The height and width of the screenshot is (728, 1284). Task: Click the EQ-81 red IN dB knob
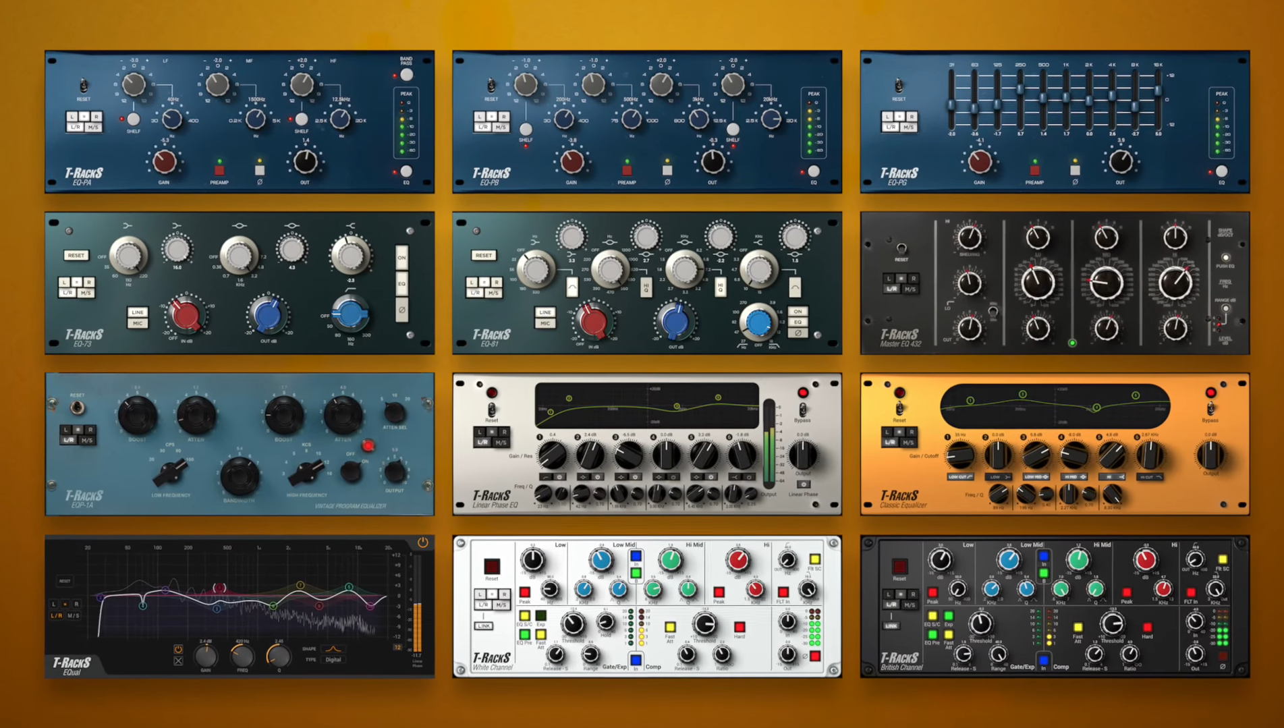coord(593,322)
